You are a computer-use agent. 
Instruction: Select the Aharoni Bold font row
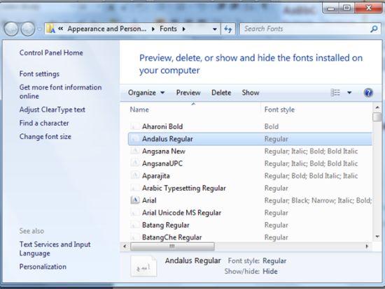(250, 126)
